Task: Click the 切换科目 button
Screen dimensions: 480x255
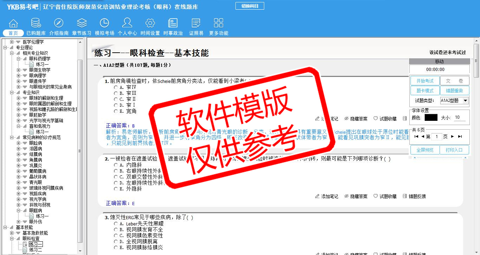Action: click(249, 6)
